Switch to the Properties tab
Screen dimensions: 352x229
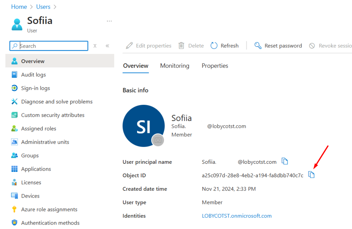(215, 66)
